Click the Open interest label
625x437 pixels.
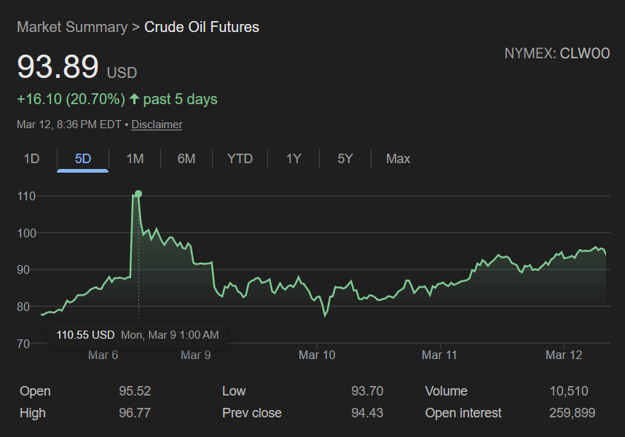tap(463, 413)
